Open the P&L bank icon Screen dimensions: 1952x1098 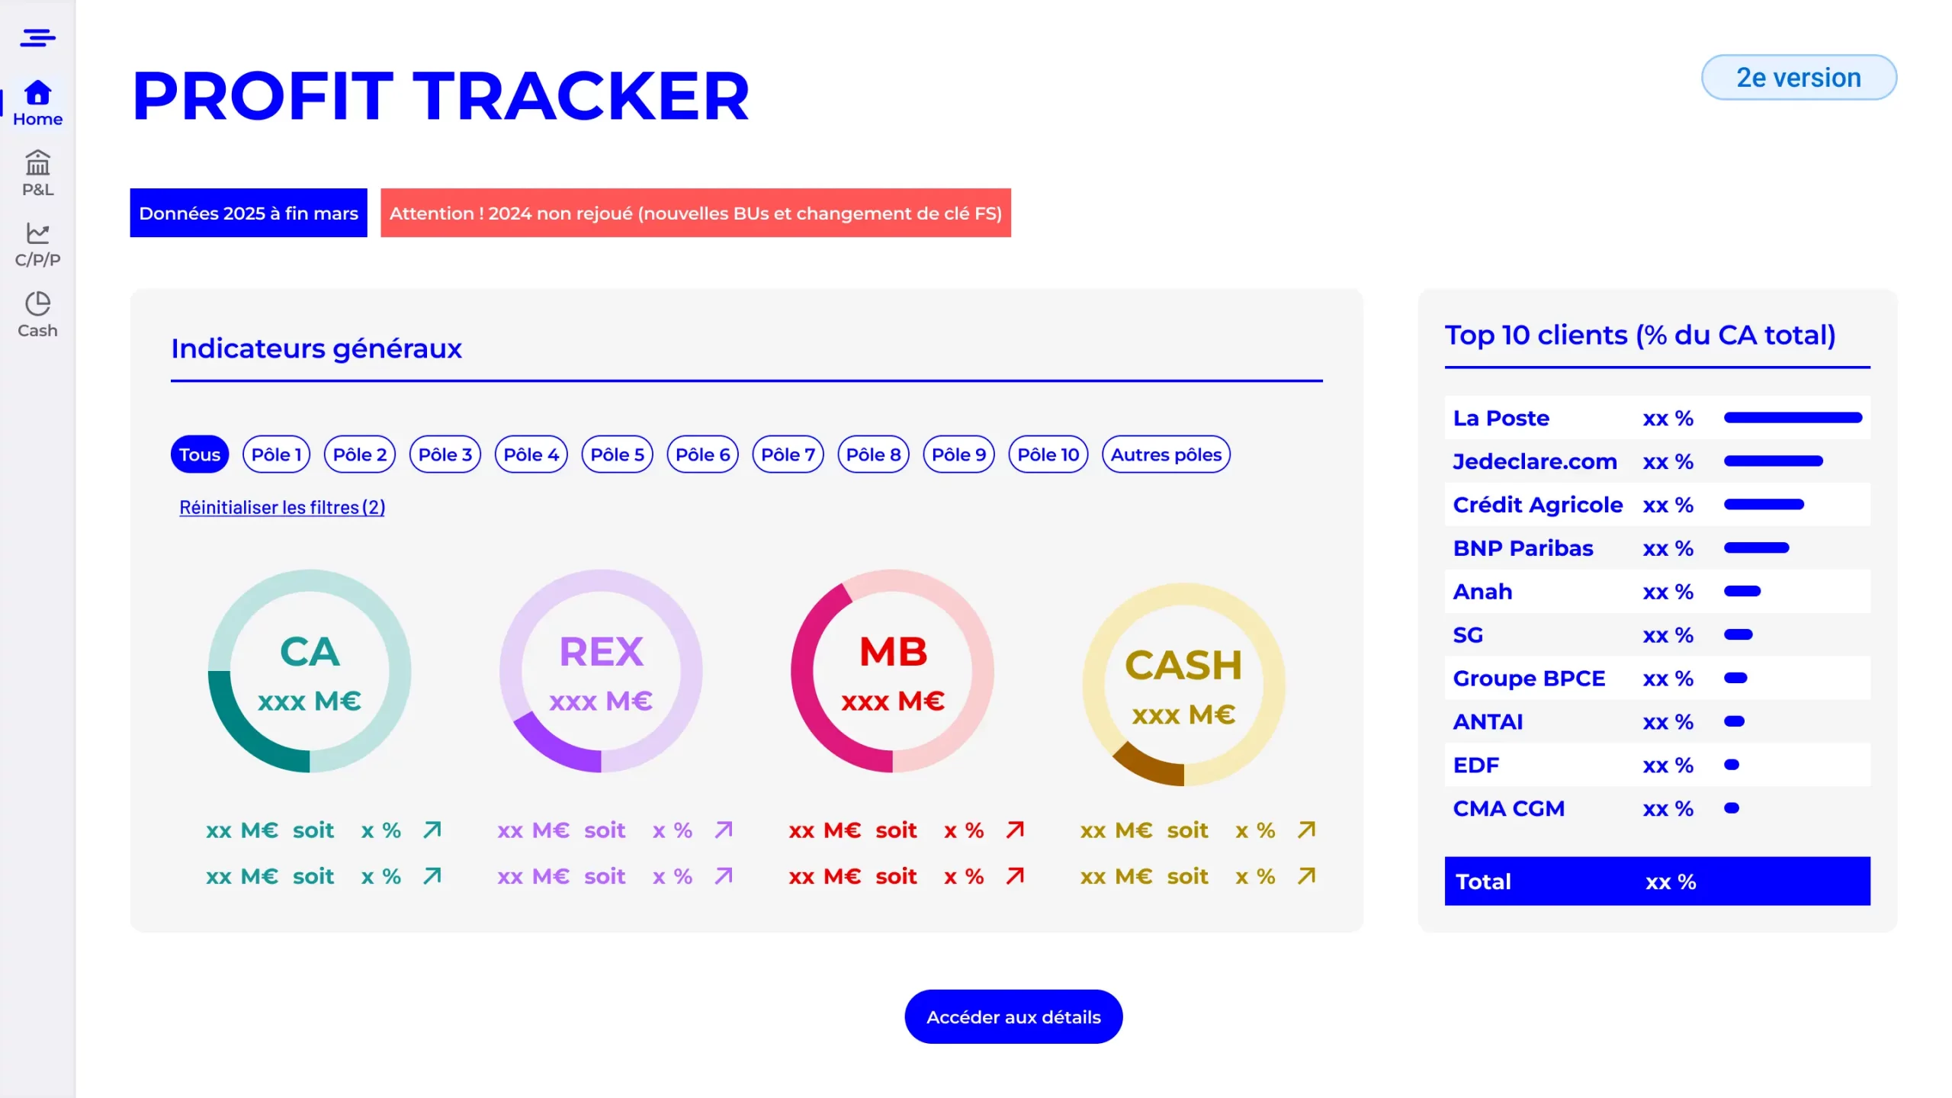point(37,162)
